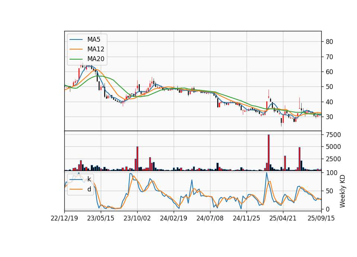Click the 24/11/25 date tick label

pos(246,218)
